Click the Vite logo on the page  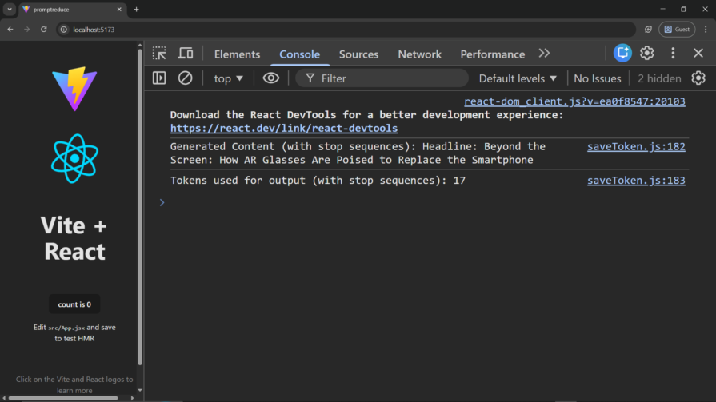click(x=74, y=89)
